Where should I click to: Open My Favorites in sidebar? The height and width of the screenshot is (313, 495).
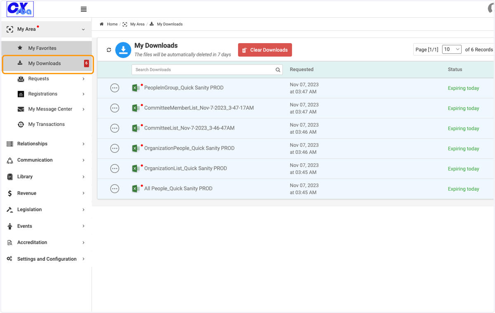click(47, 48)
